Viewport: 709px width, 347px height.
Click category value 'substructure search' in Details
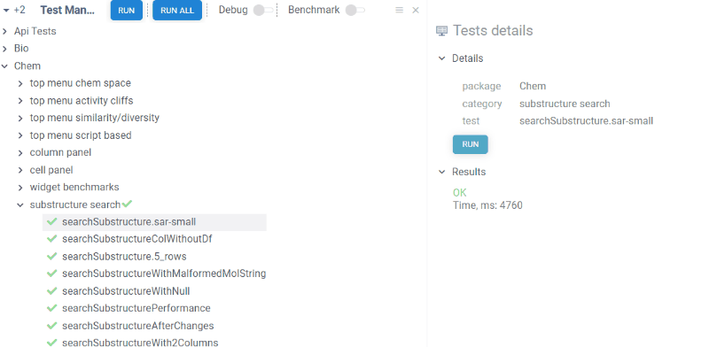pos(565,104)
